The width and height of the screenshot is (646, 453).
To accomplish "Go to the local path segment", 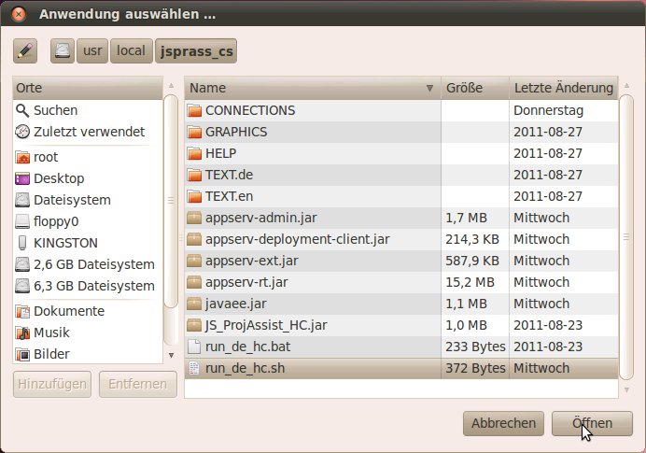I will point(131,50).
